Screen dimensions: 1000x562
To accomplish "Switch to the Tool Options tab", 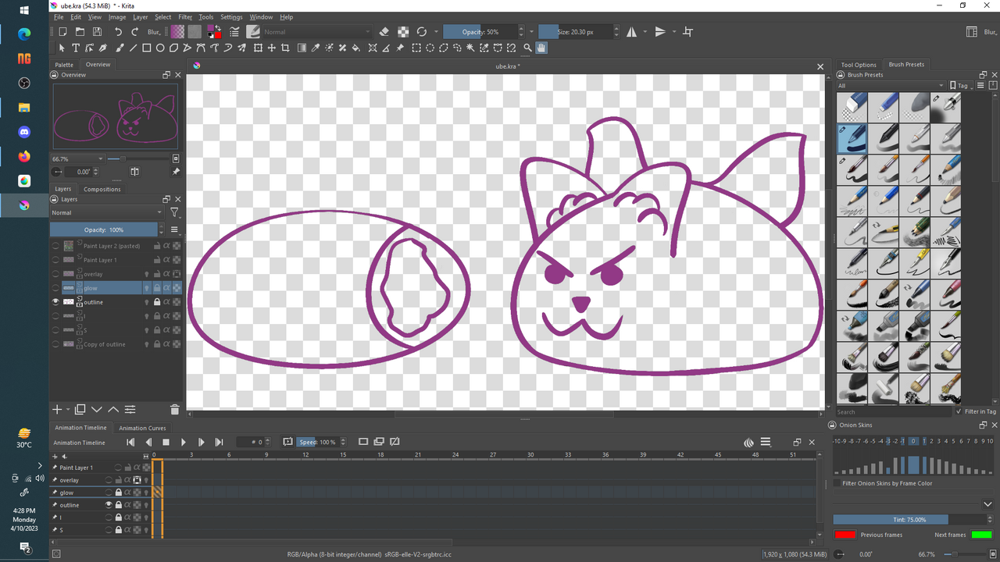I will tap(859, 65).
